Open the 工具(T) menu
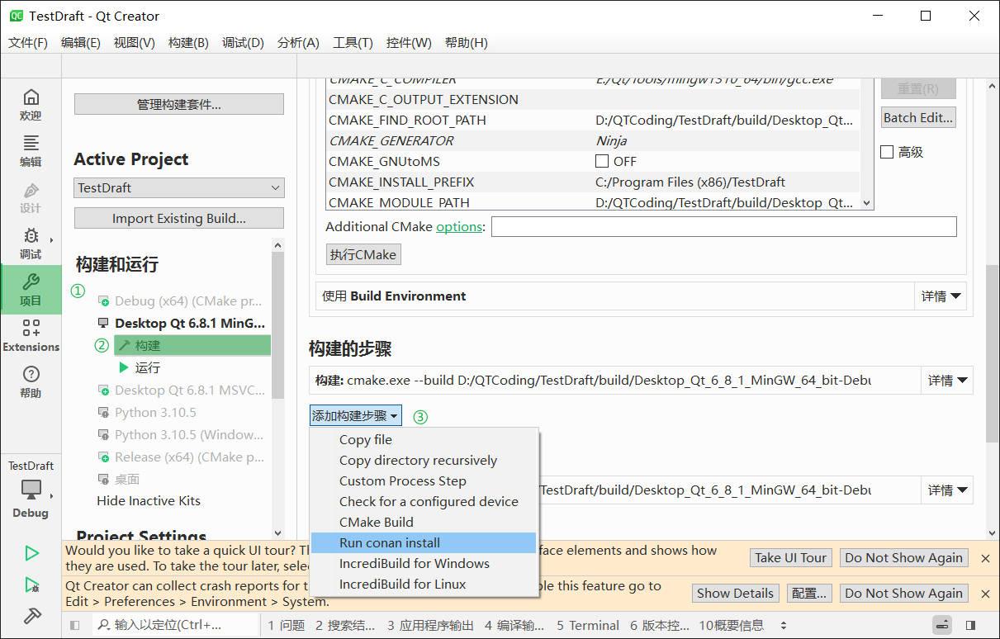 point(352,42)
